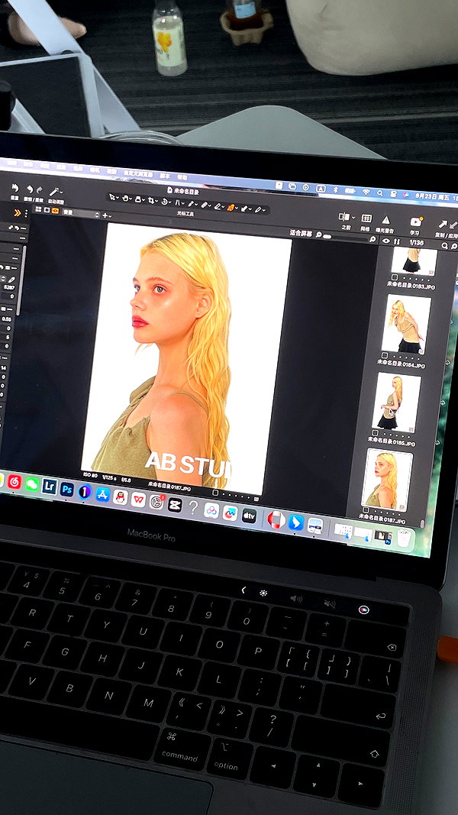Viewport: 458px width, 815px height.
Task: Switch to single-image viewer mode
Action: click(47, 210)
